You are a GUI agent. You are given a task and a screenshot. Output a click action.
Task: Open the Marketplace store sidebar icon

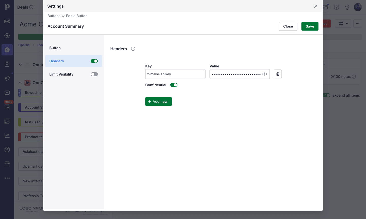pyautogui.click(x=7, y=164)
